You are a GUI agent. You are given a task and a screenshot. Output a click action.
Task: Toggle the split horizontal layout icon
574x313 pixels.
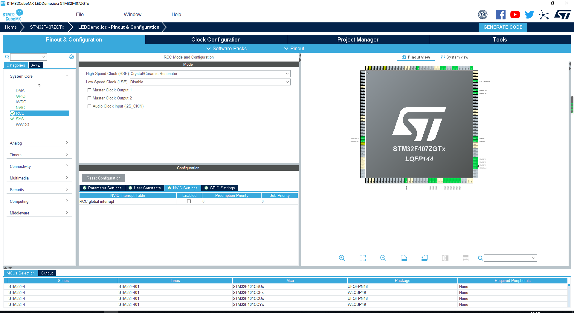coord(466,258)
